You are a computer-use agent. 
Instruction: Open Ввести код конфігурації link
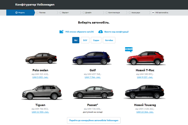pyautogui.click(x=116, y=32)
